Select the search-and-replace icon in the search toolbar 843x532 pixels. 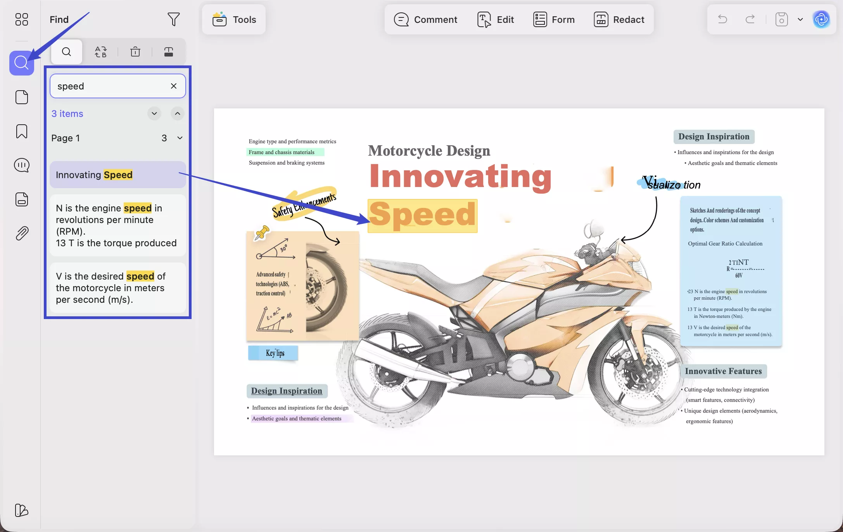[100, 51]
